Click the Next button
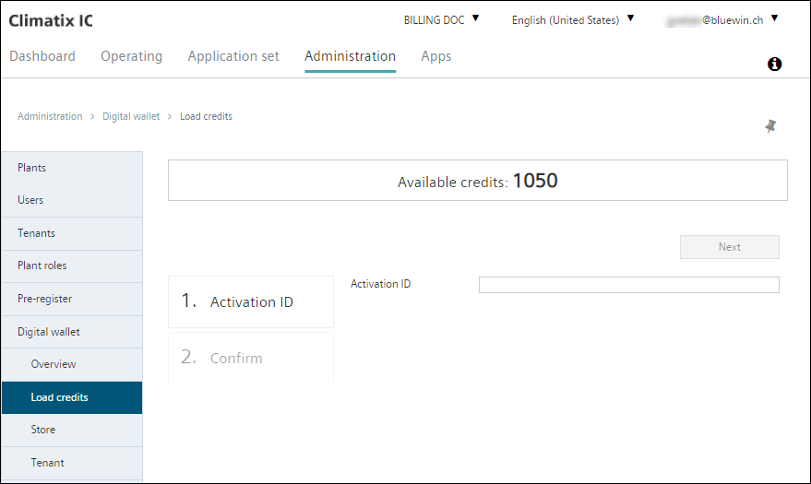The height and width of the screenshot is (484, 811). point(729,247)
